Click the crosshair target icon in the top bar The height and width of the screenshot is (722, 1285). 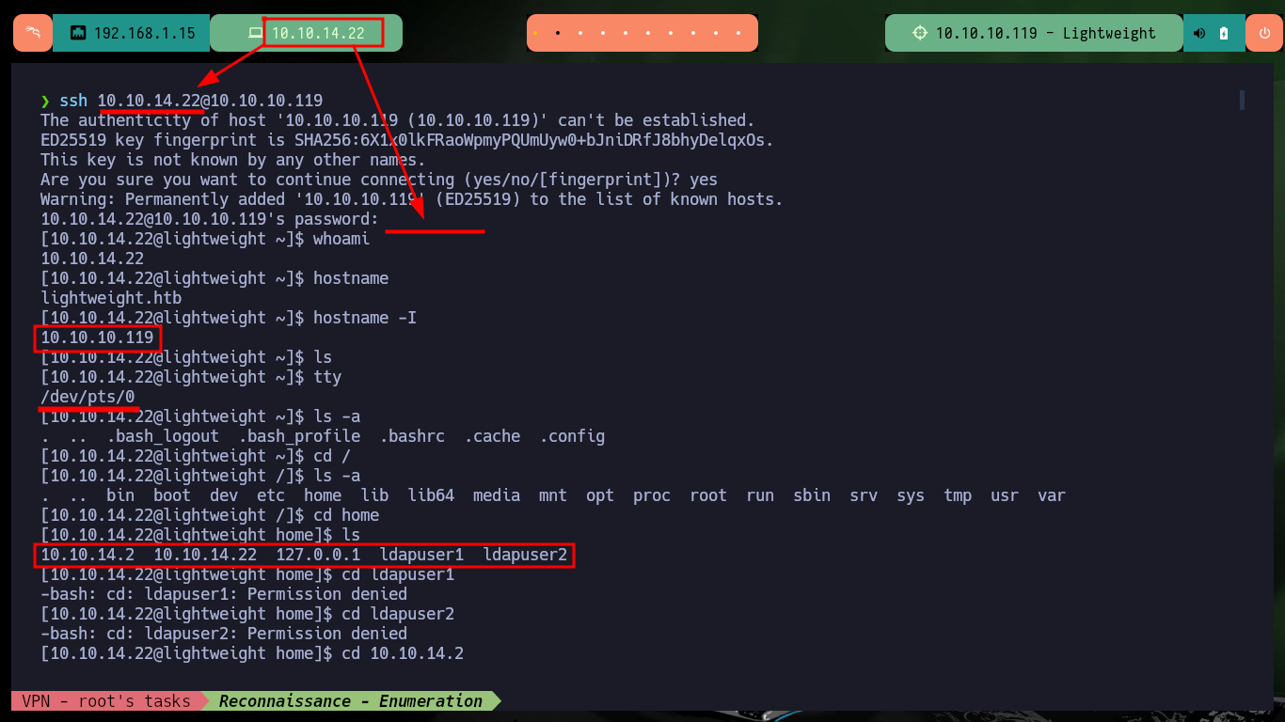click(x=920, y=33)
